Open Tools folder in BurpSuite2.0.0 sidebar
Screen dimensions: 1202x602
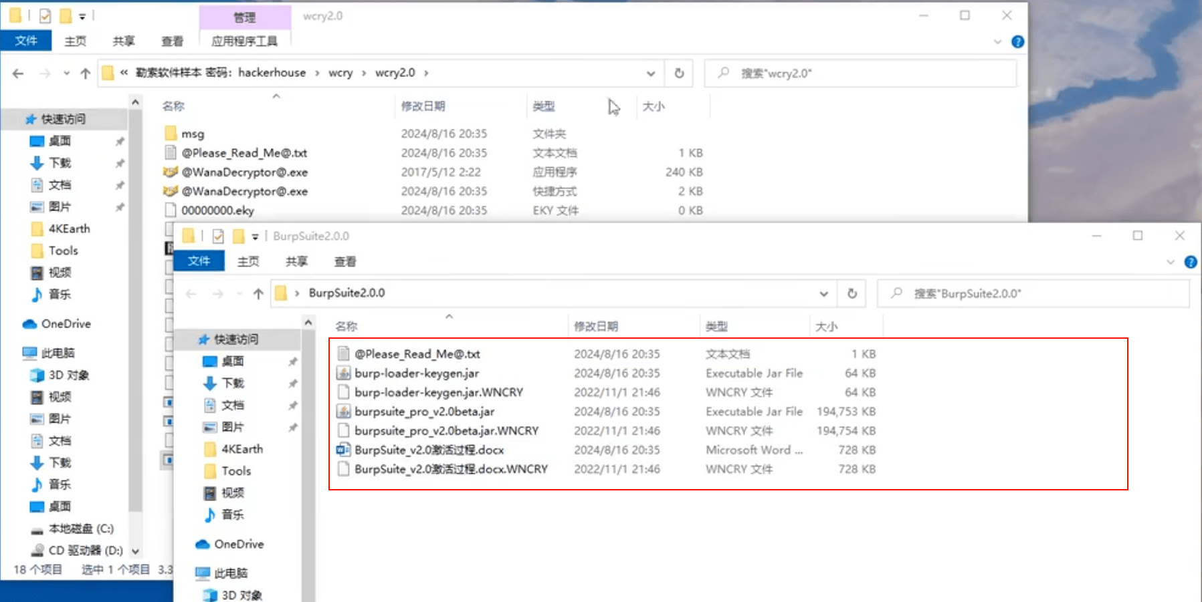pos(228,471)
